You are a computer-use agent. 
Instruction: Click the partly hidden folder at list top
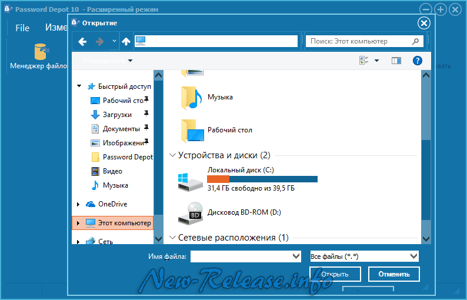tap(192, 73)
